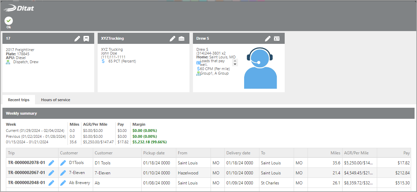Switch to the Hours of service tab
Viewport: 417px width, 192px height.
click(55, 100)
